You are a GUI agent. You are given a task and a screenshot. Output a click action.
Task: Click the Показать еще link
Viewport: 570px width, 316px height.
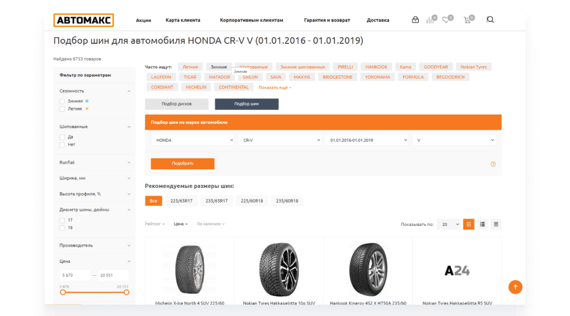[275, 87]
